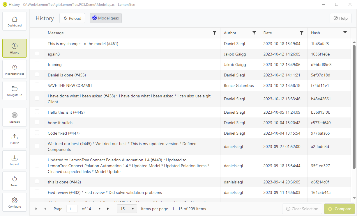Click 'Updated to LemonTree.Connect Polarion Automation' message
The height and width of the screenshot is (216, 357).
tap(129, 166)
